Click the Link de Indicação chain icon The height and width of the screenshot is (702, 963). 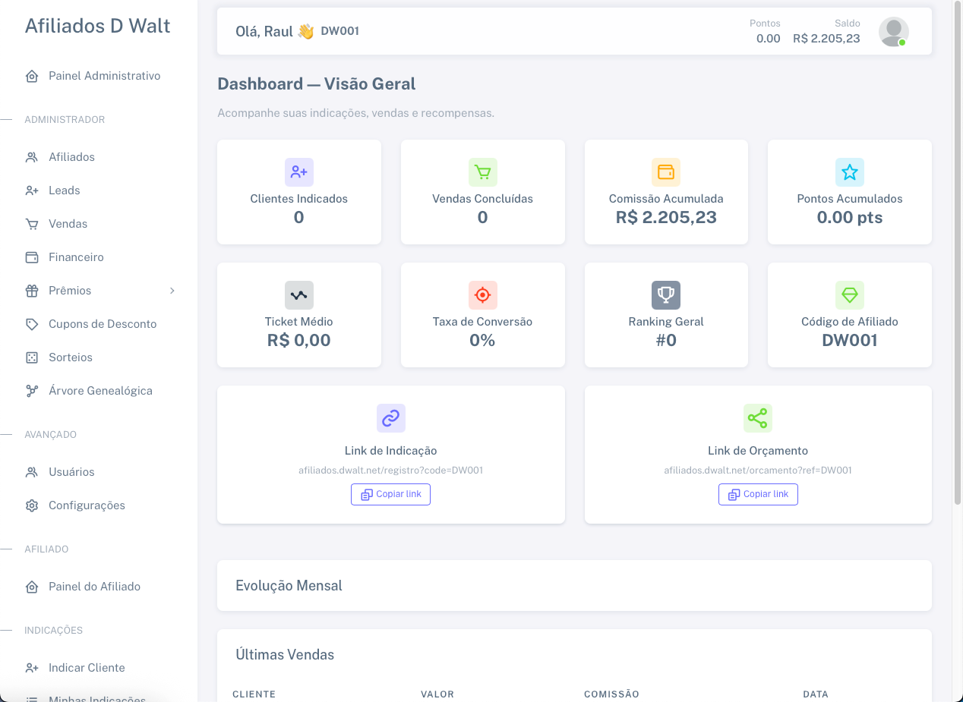click(390, 418)
